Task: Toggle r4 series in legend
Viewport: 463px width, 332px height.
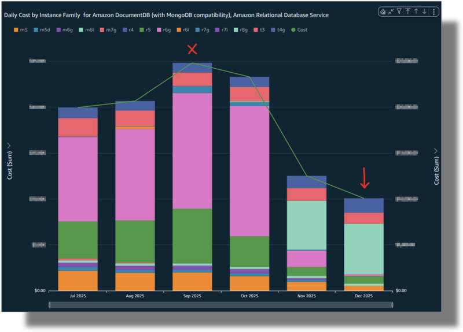Action: [128, 30]
